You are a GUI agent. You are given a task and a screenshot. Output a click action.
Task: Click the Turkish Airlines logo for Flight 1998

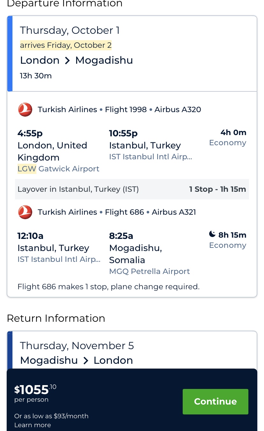pyautogui.click(x=25, y=110)
